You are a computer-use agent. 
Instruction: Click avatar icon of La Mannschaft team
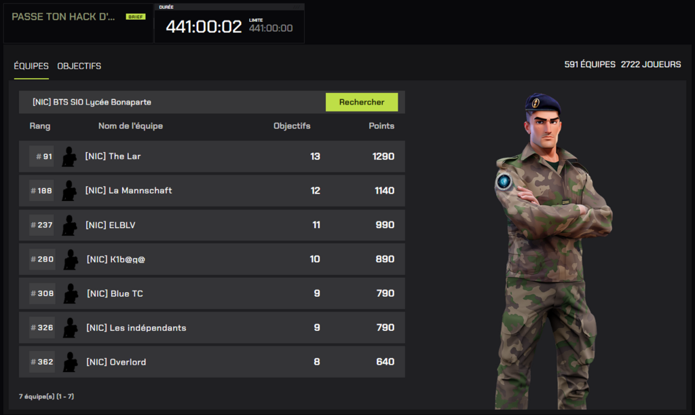click(x=69, y=191)
